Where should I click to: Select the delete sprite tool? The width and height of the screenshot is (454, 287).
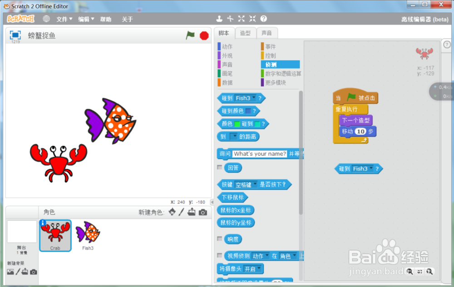230,19
